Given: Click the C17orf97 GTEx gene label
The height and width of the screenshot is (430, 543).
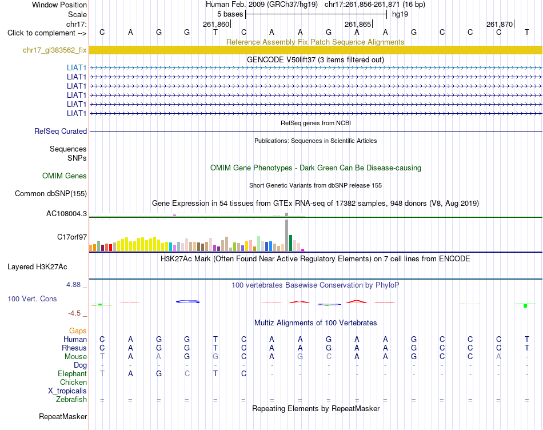Looking at the screenshot, I should click(71, 237).
